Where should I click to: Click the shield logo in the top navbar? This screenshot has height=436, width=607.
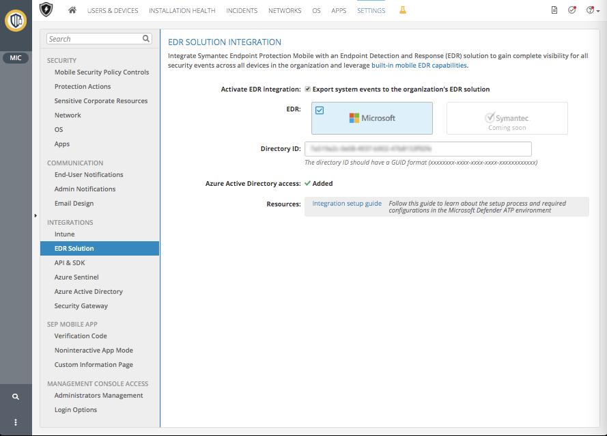[46, 10]
